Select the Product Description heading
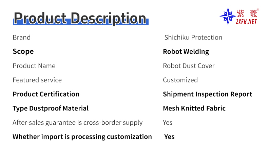Image resolution: width=268 pixels, height=151 pixels. click(x=80, y=18)
